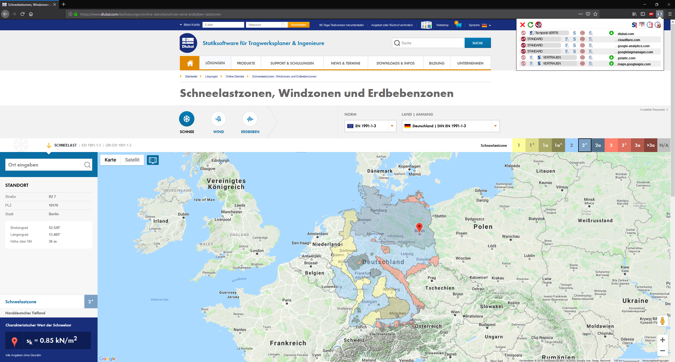Open the LAND | ANHANG country dropdown
675x362 pixels.
pos(450,126)
